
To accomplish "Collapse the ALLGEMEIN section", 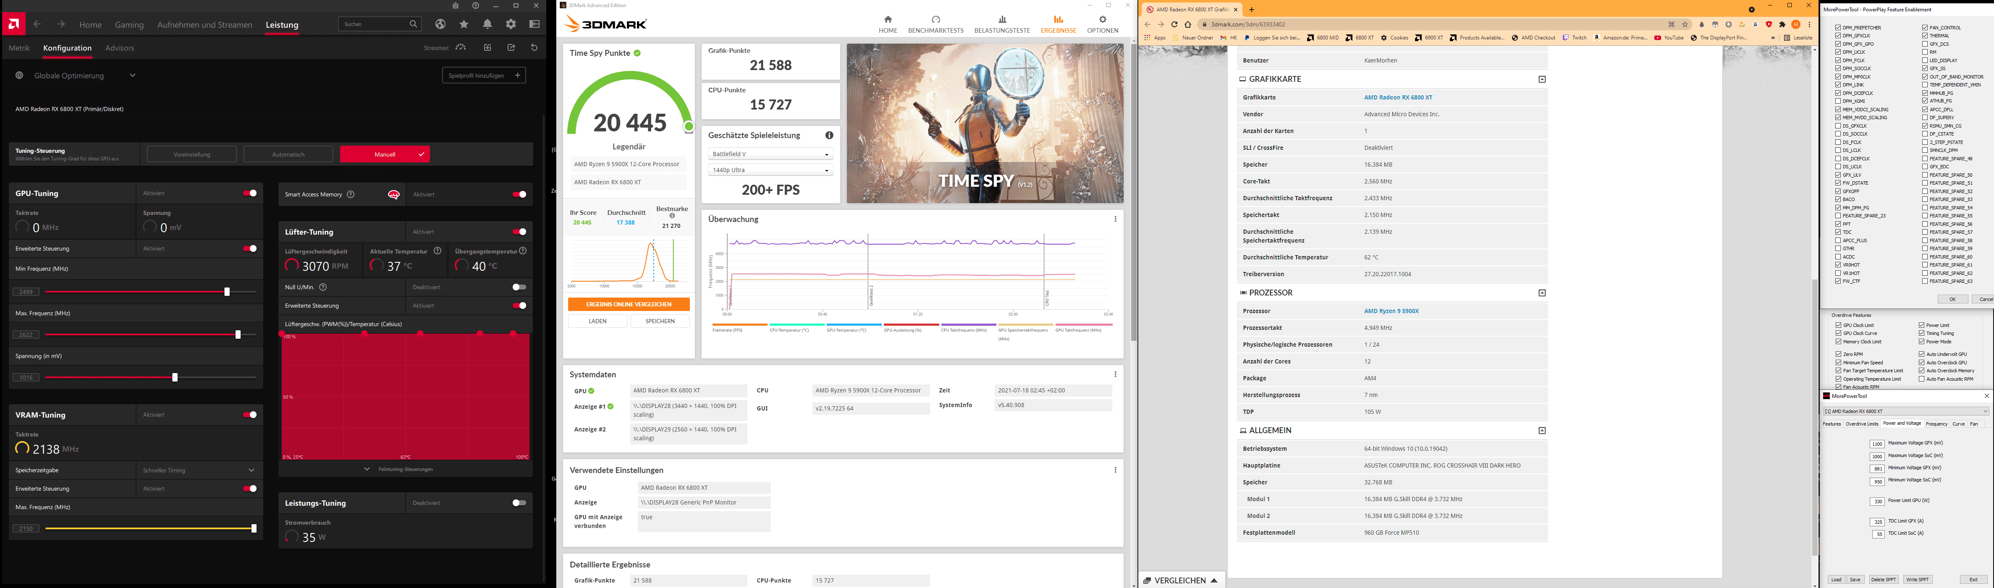I will coord(1542,430).
